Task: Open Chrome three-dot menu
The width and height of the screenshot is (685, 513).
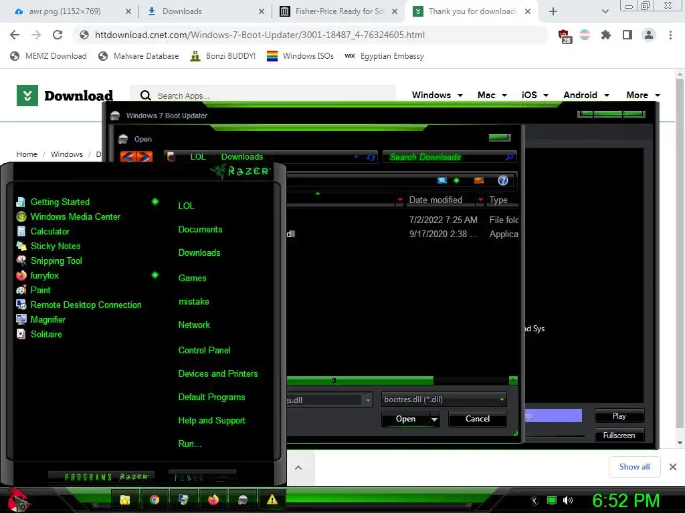Action: pos(670,35)
